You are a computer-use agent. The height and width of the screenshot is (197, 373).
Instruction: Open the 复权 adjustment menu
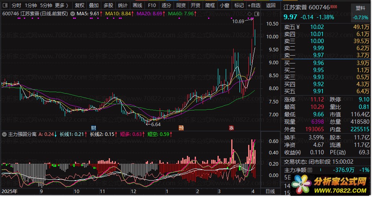(79, 5)
